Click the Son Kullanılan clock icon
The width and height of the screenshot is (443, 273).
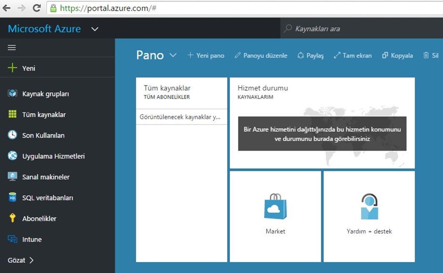pos(13,135)
